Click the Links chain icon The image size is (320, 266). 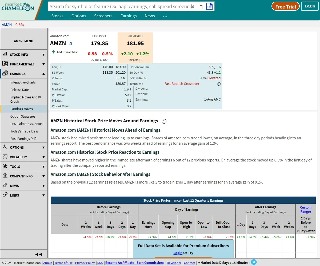click(5, 195)
